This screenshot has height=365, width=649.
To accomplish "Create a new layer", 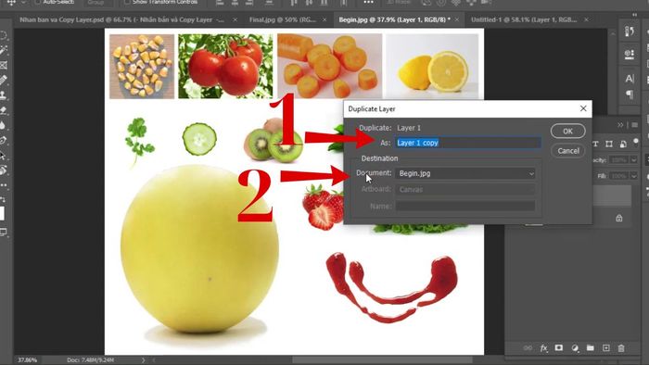I will coord(606,348).
